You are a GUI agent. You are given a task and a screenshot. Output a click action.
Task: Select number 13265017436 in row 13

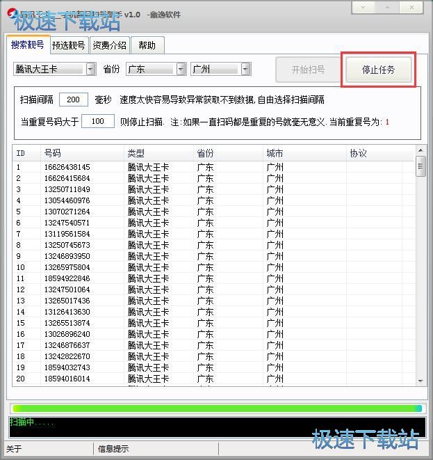coord(67,301)
